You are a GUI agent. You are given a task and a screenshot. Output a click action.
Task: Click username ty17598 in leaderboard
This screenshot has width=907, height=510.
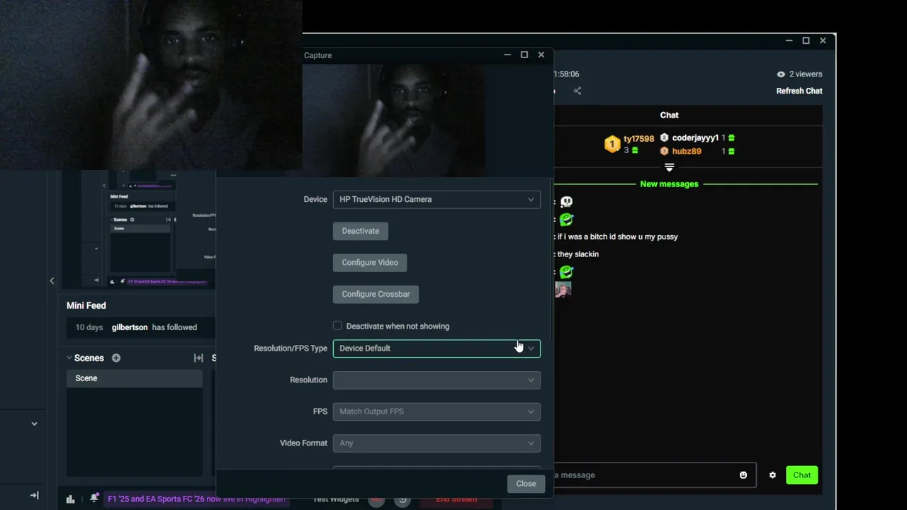(638, 139)
